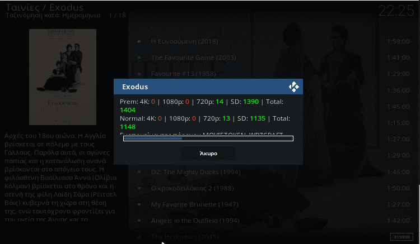The width and height of the screenshot is (420, 244).
Task: Click the 1 / 18 item counter
Action: point(118,15)
